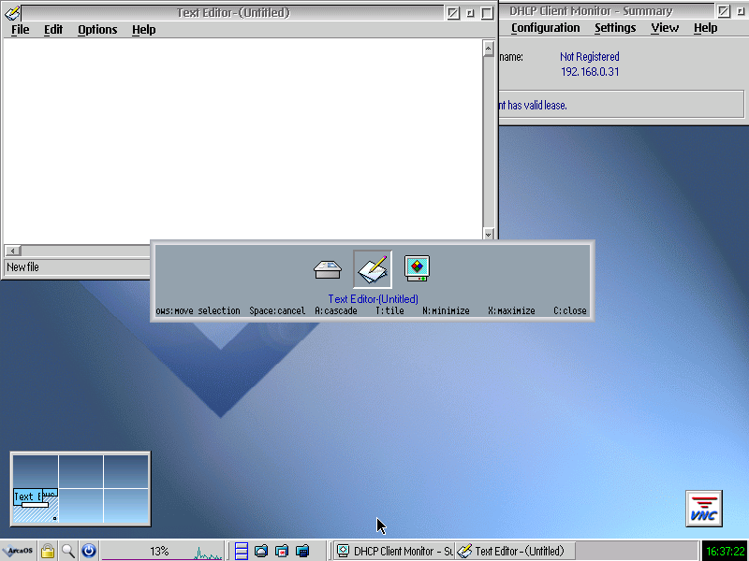This screenshot has width=749, height=561.
Task: Expand the View menu in DHCP Client Monitor
Action: (665, 28)
